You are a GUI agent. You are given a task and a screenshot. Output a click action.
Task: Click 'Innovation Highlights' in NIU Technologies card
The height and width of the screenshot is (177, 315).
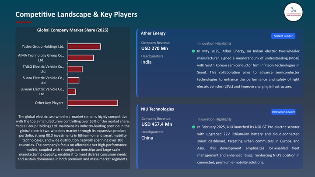coord(214,119)
